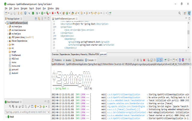The image size is (192, 121).
Task: Click Remove All Terminated Launches icon
Action: pos(141,60)
